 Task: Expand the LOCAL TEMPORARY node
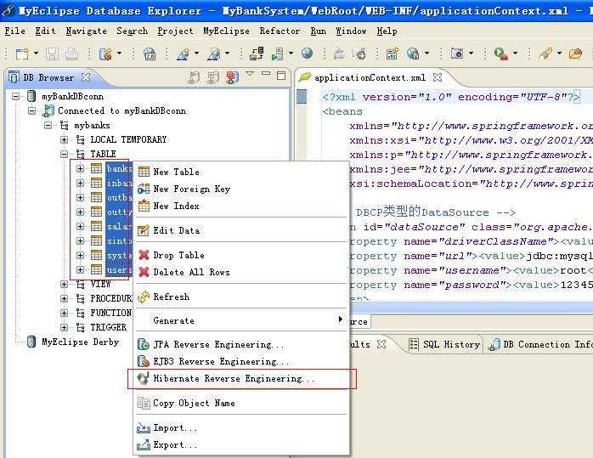point(65,139)
